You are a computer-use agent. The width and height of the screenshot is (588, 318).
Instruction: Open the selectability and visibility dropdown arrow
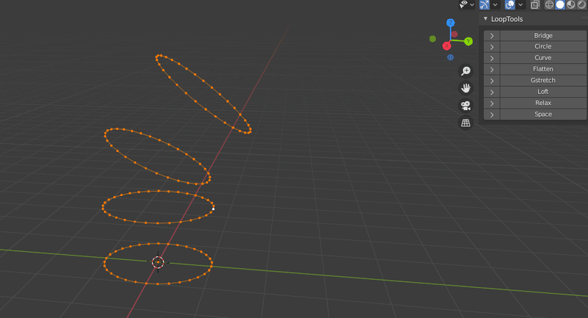click(x=472, y=5)
